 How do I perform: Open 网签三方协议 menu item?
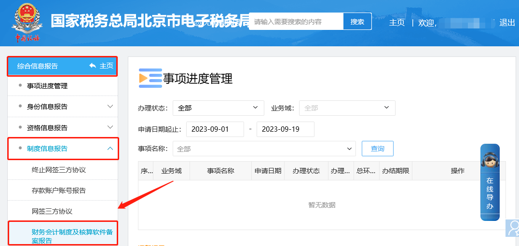coord(52,211)
